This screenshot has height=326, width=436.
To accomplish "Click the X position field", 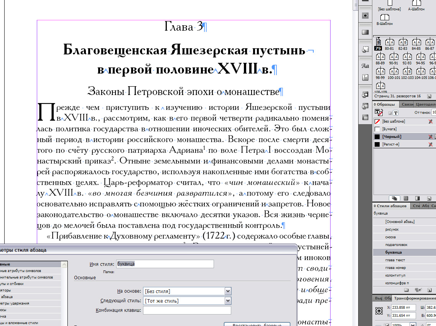I will coord(403,307).
